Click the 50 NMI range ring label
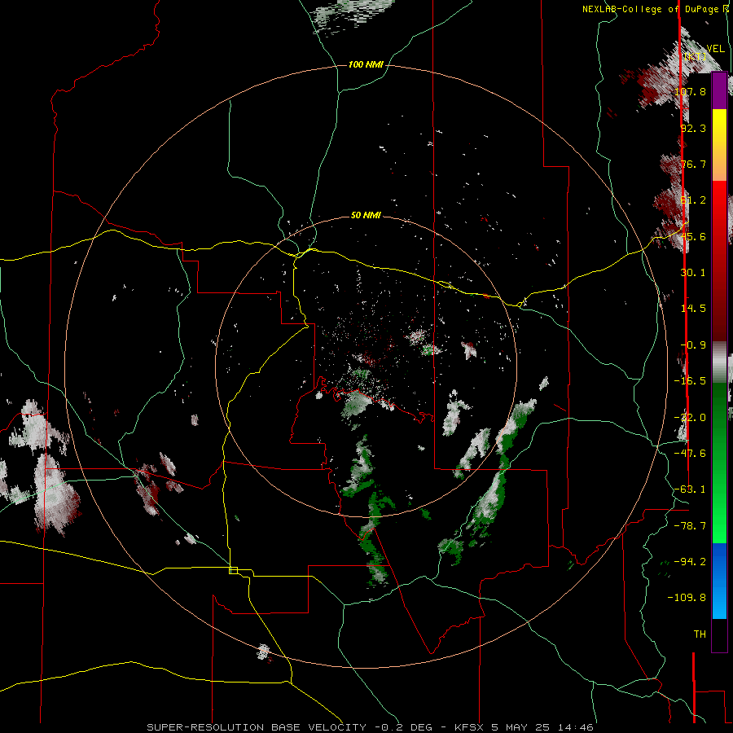 point(366,215)
